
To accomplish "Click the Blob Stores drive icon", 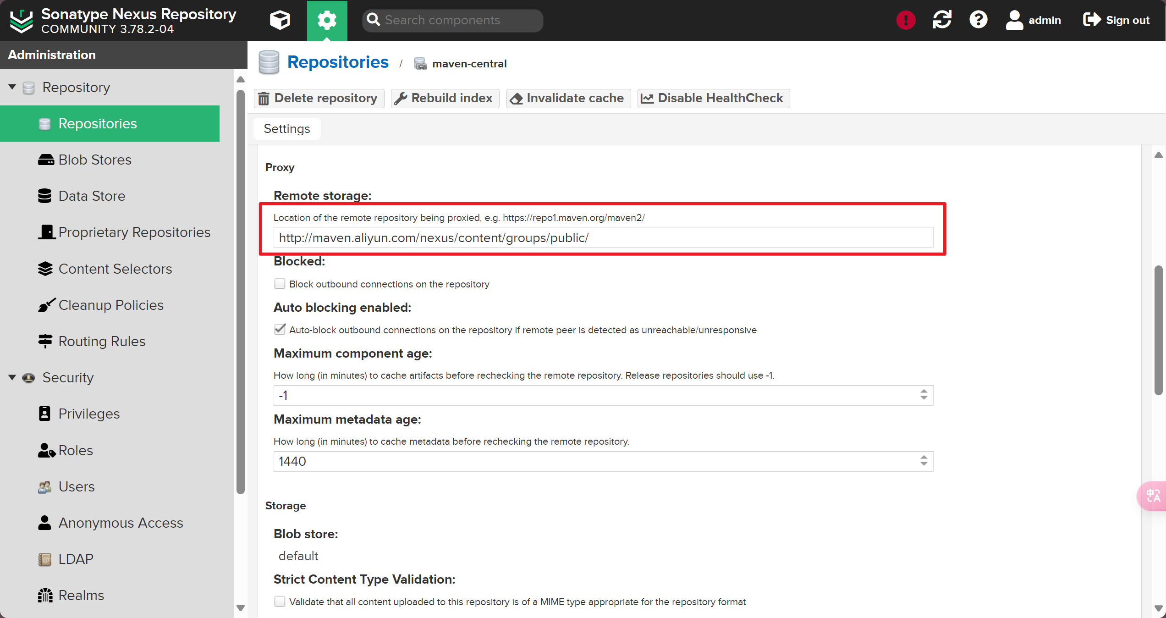I will coord(45,160).
